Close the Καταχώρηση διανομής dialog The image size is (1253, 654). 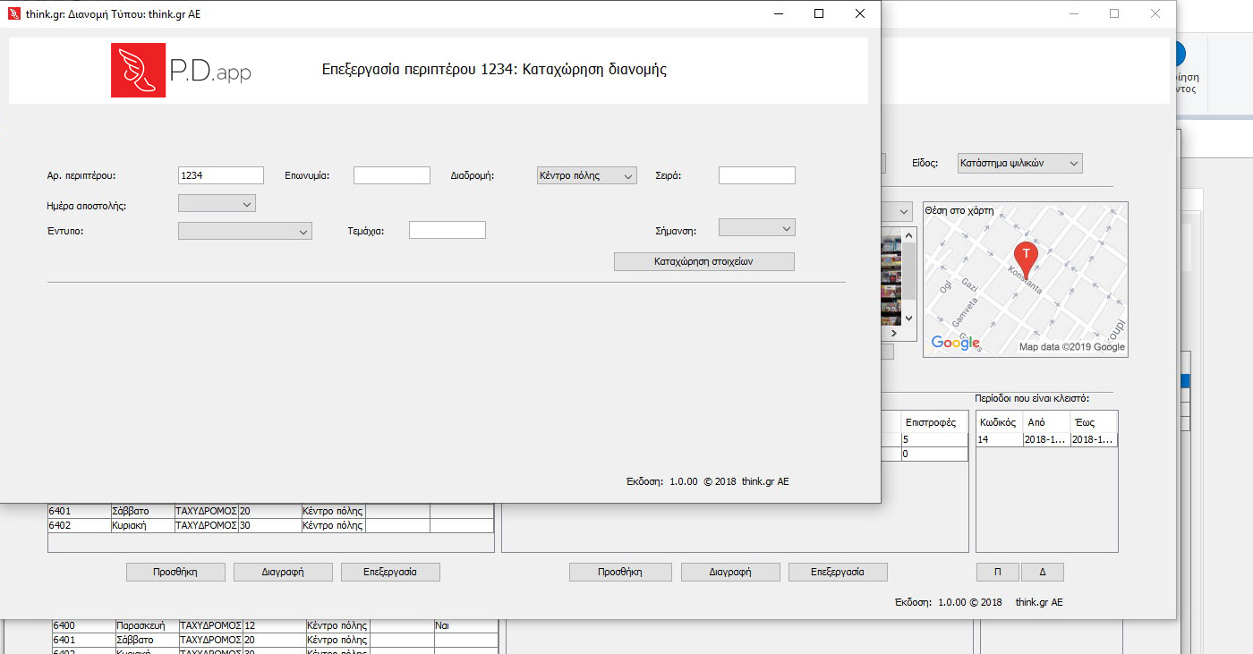click(x=860, y=13)
